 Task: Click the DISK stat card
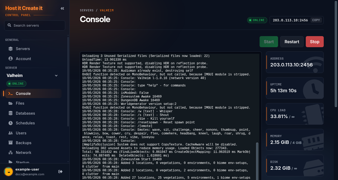(295, 166)
